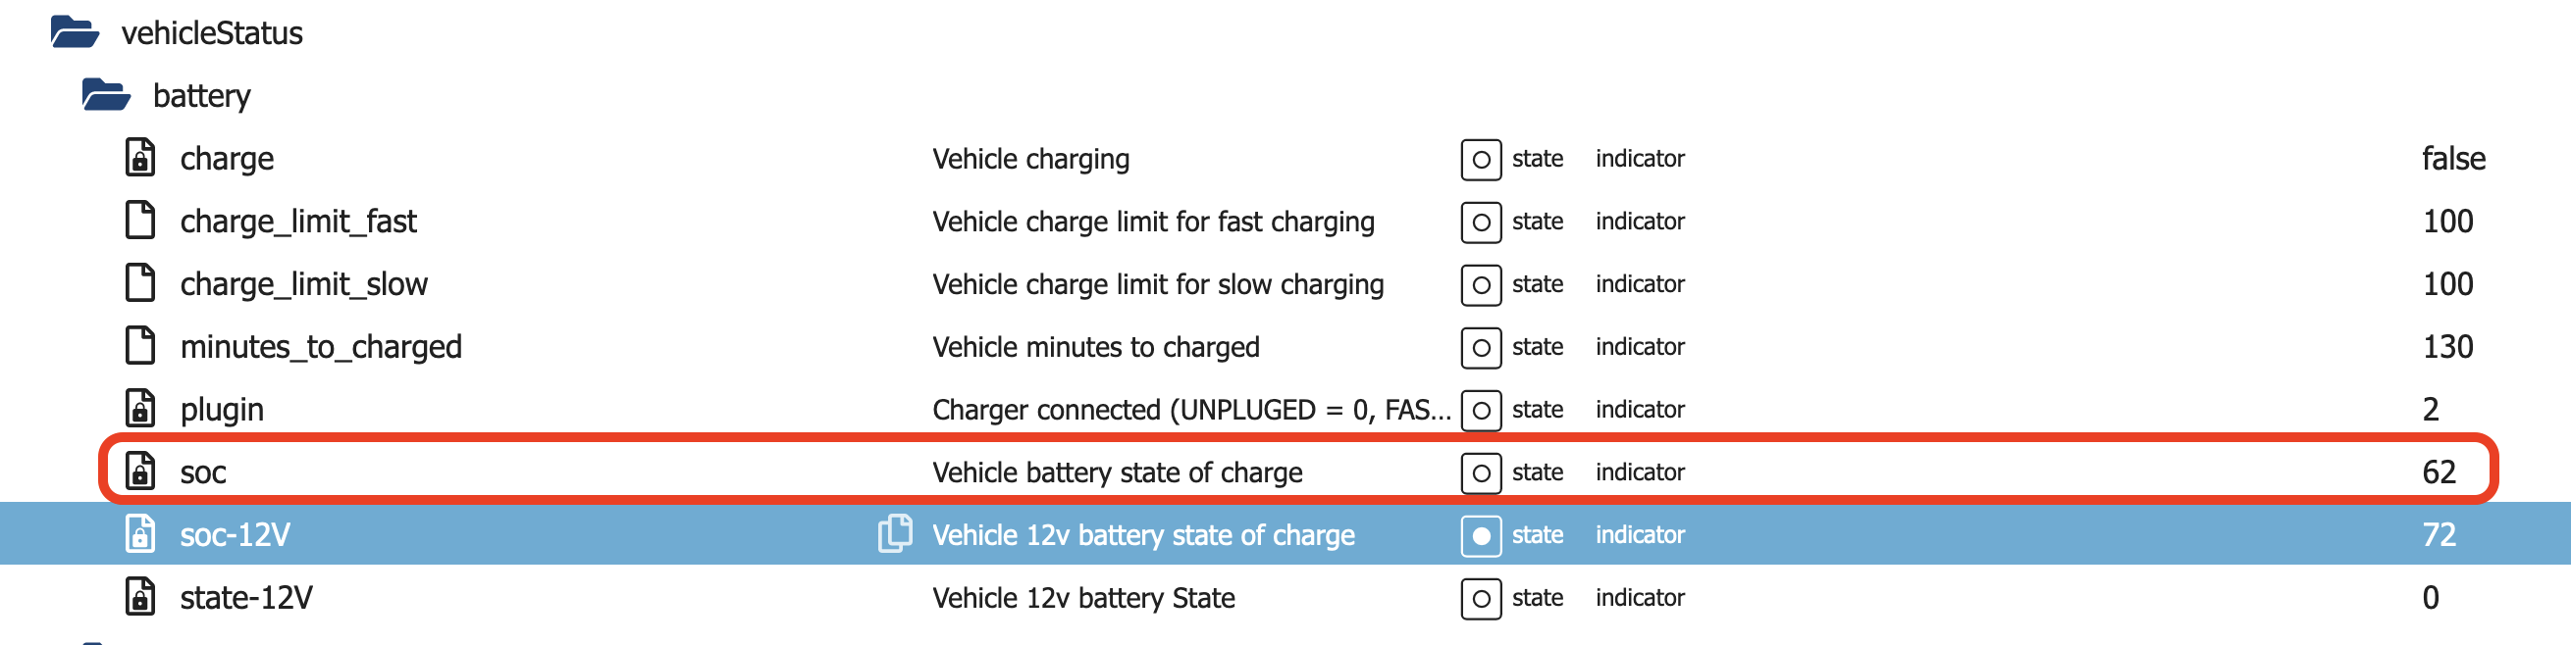Click the locked file icon for charge
The width and height of the screenshot is (2571, 645).
click(x=140, y=158)
